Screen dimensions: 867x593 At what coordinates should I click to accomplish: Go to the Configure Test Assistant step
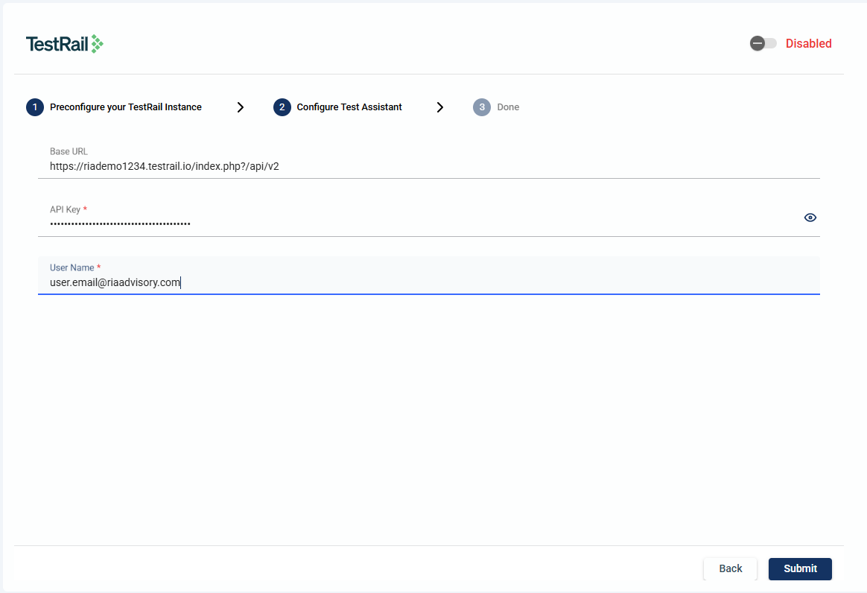pos(349,107)
